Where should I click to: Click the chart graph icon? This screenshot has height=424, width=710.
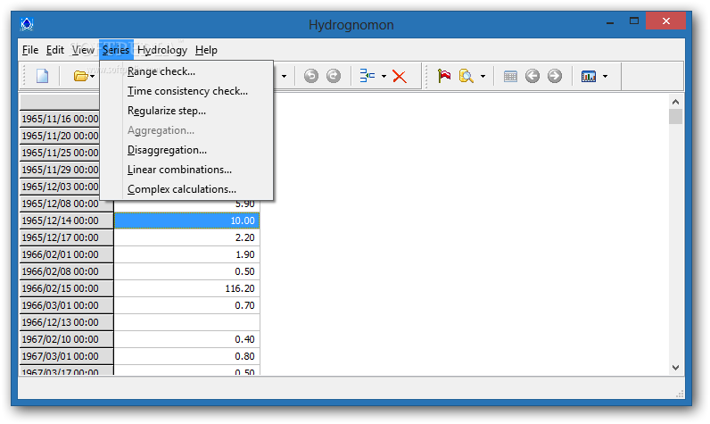click(x=589, y=77)
